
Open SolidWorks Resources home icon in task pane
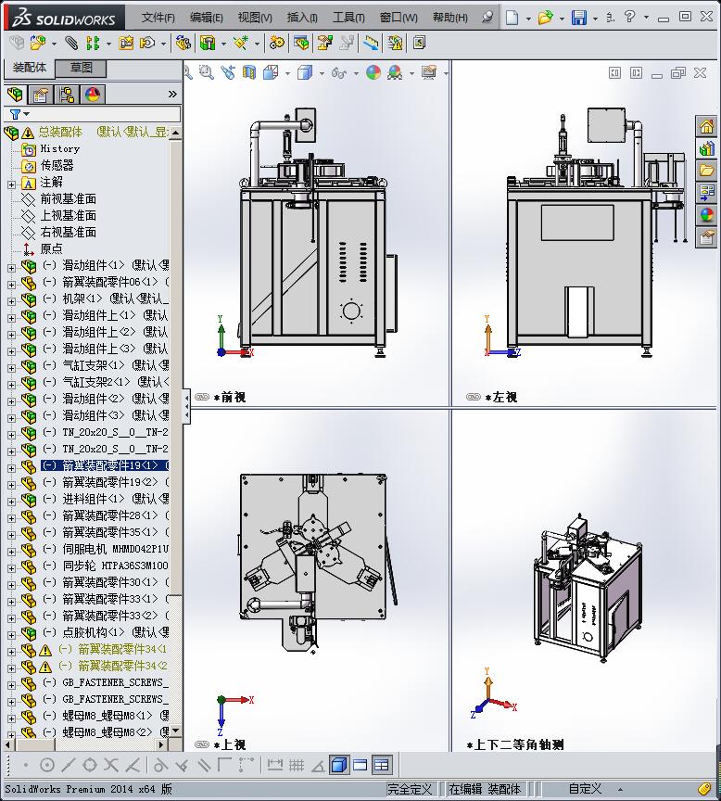point(707,126)
